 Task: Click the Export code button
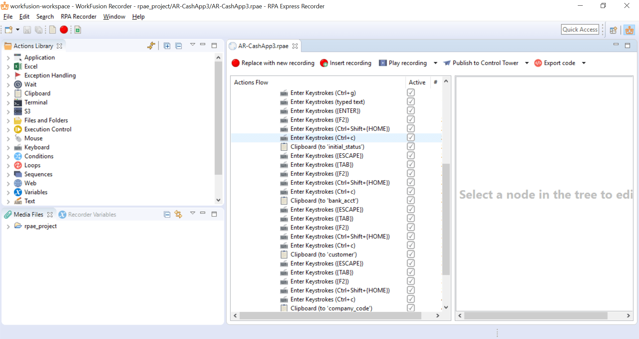point(555,63)
